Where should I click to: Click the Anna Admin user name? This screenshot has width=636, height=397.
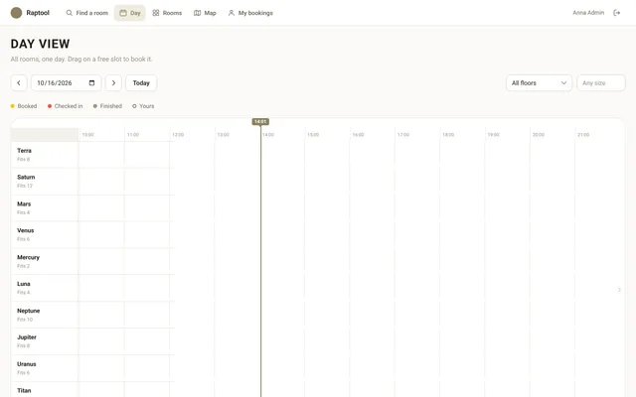coord(588,13)
